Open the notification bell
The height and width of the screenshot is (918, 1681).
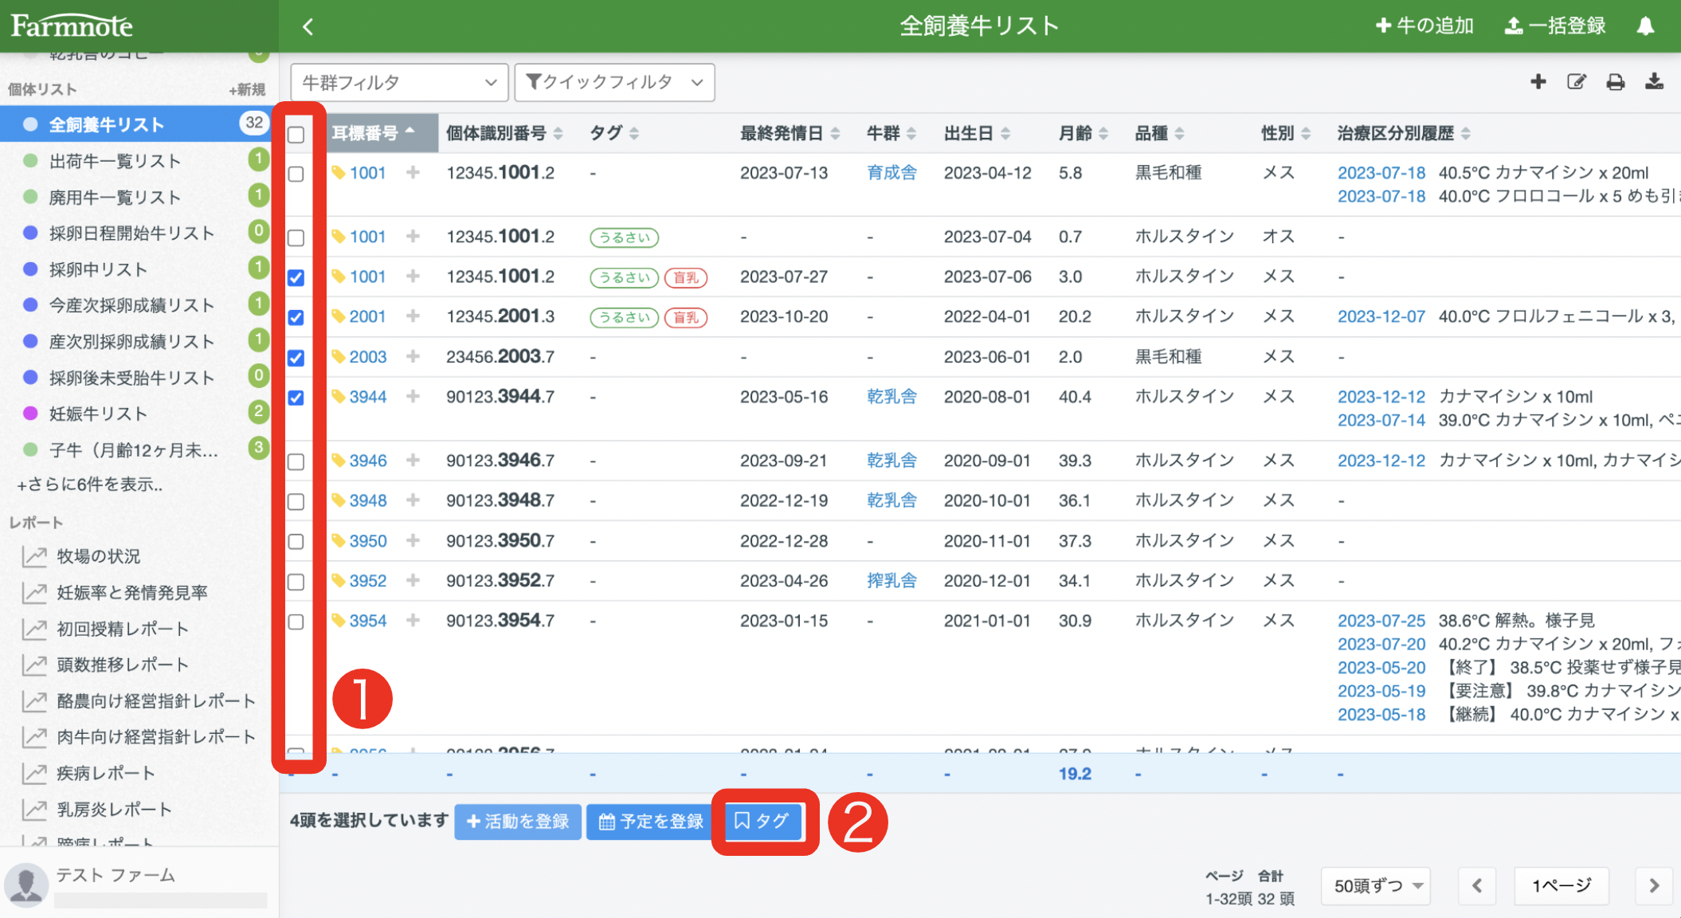(1646, 25)
